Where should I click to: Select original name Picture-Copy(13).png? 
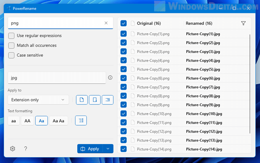(154, 140)
